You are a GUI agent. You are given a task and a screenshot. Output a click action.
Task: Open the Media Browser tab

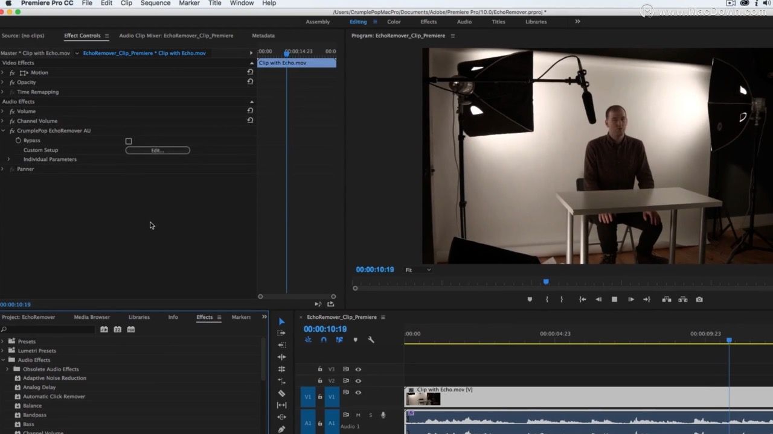click(x=92, y=317)
